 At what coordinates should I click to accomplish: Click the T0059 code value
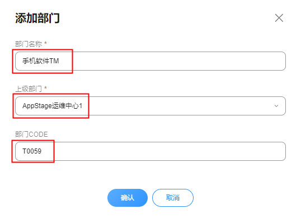pos(32,151)
